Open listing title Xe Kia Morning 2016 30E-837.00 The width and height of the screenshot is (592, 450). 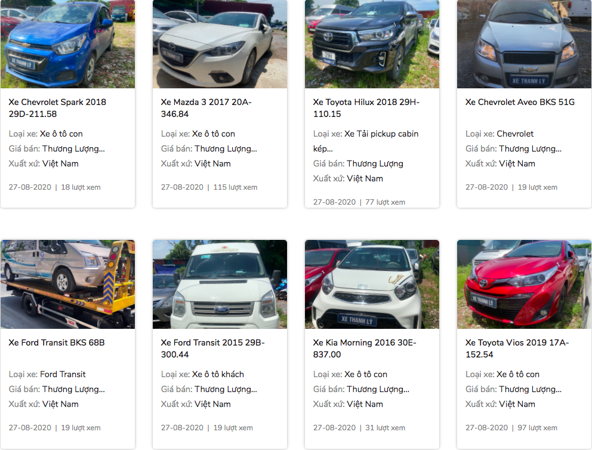click(365, 349)
